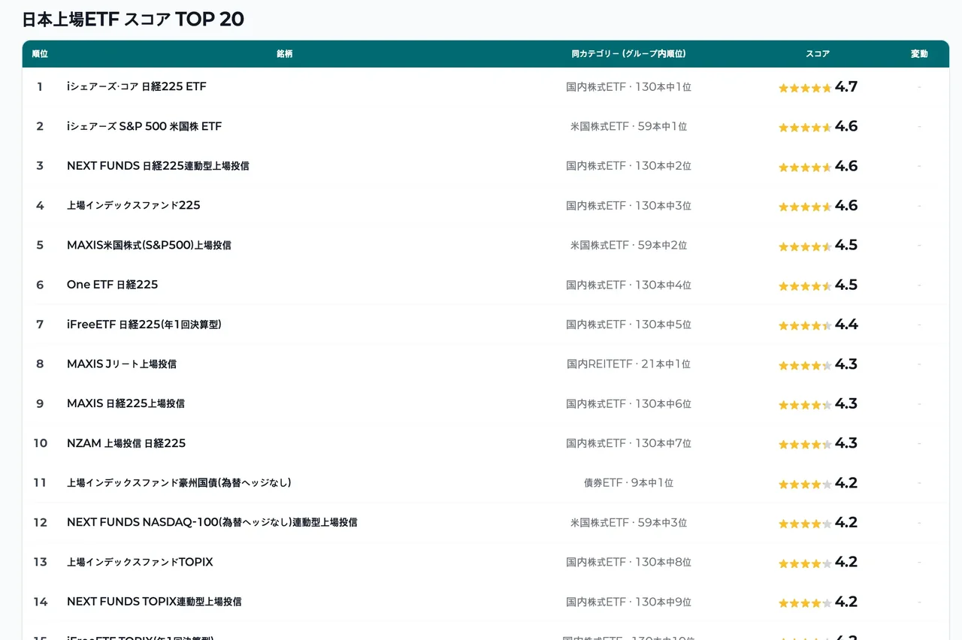Click star rating in NZAM 上場投信 row
Screen dimensions: 962x640
coord(805,444)
